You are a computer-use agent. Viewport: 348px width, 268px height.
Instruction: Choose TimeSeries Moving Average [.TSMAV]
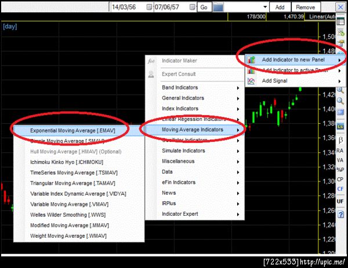[x=79, y=173]
